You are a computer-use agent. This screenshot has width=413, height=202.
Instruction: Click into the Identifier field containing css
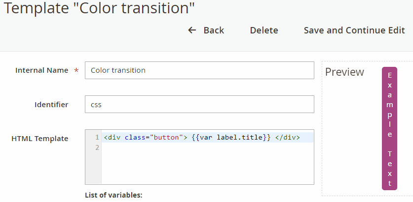[199, 104]
